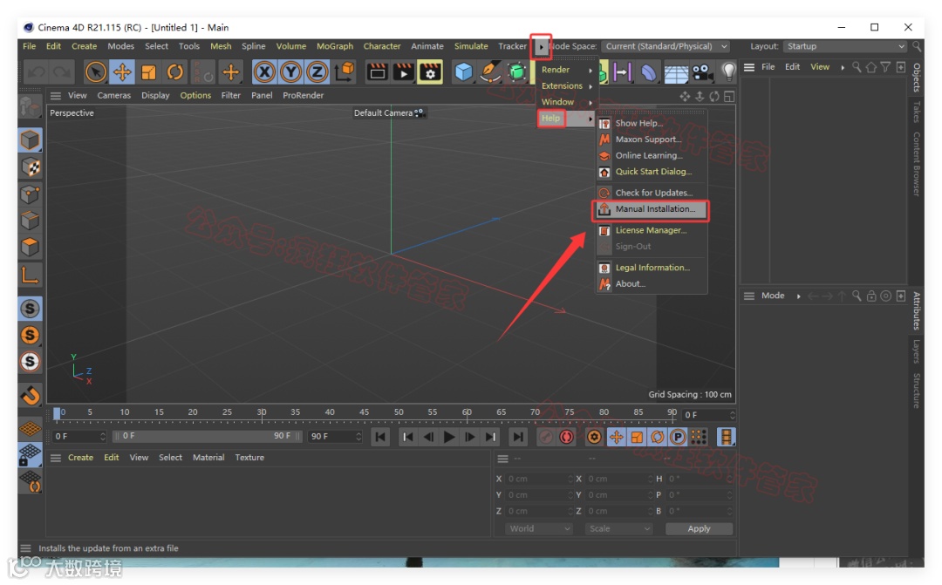Toggle parameter keyframe P icon

point(678,437)
